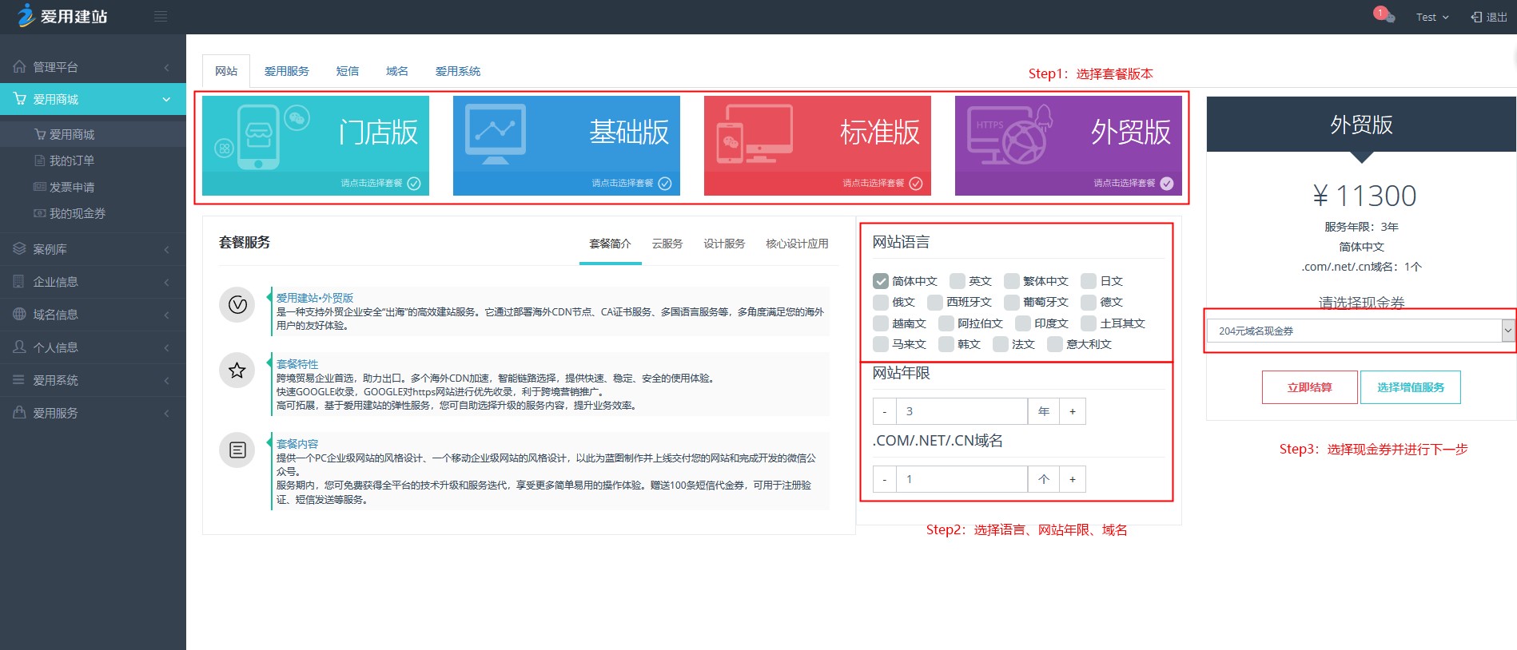Click the invoice icon beside 发票申请
Viewport: 1517px width, 650px height.
click(x=39, y=187)
